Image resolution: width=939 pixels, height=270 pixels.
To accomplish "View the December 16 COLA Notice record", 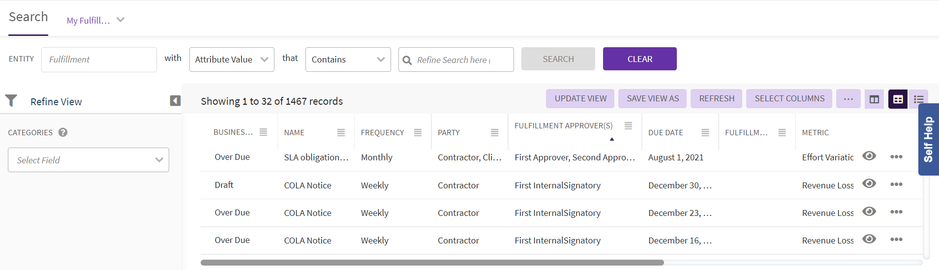I will point(869,239).
